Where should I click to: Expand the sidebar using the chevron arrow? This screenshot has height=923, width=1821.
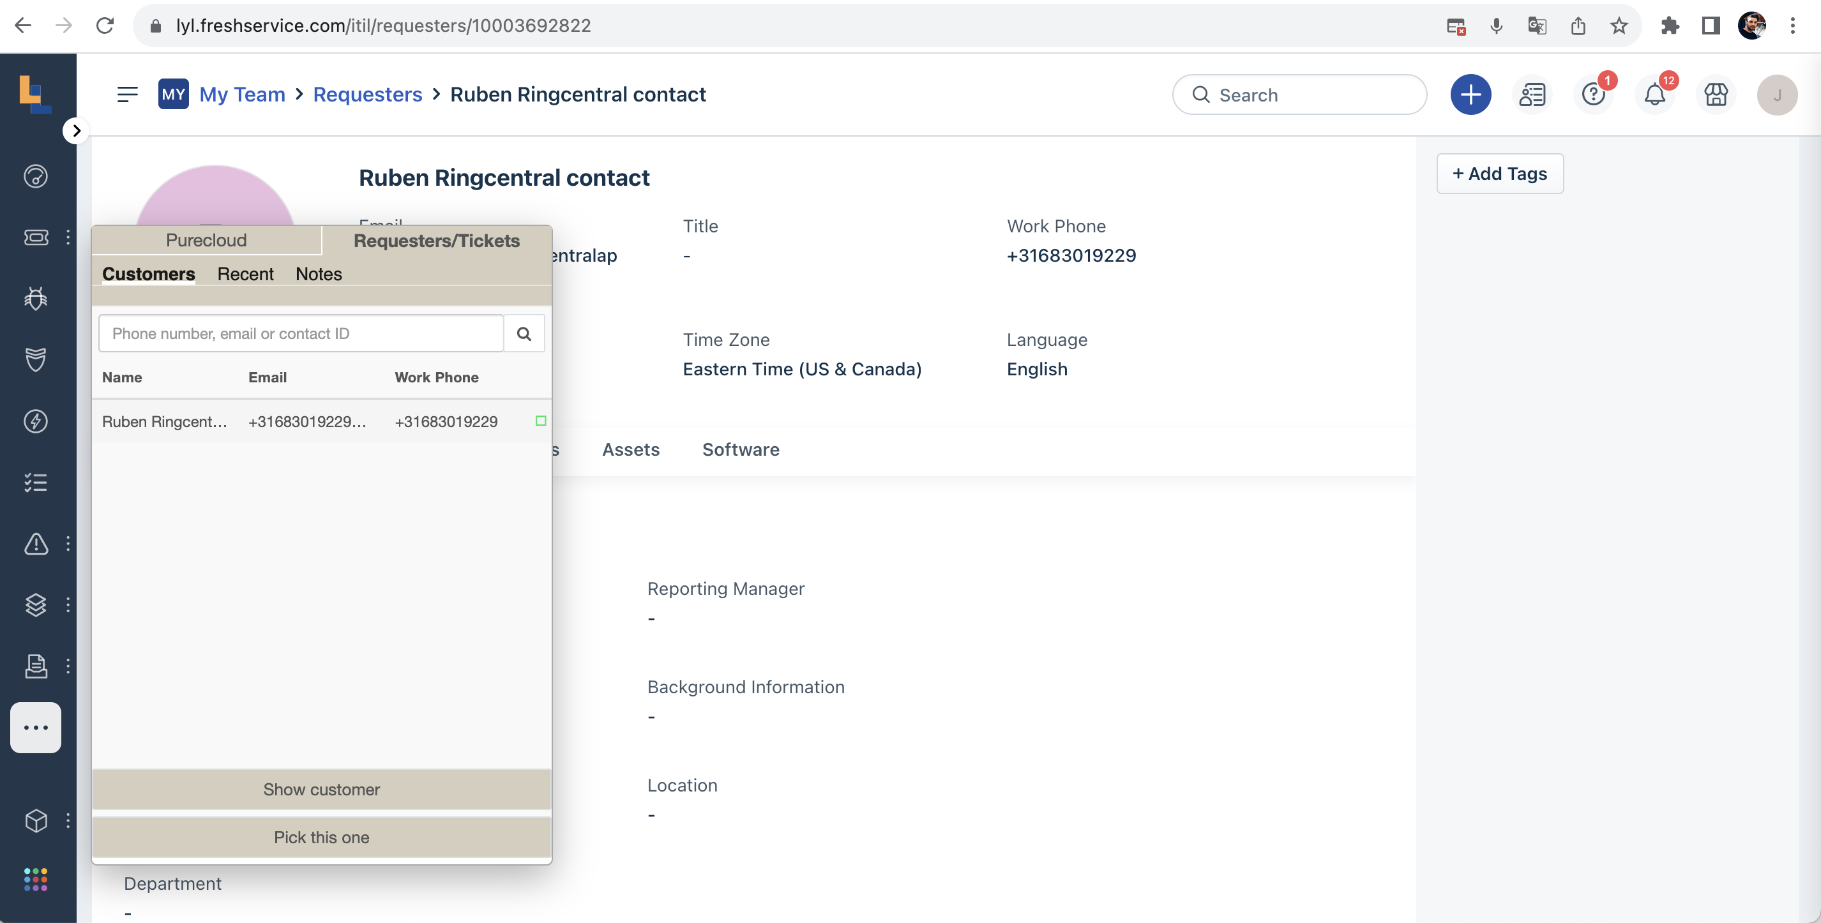[x=75, y=131]
